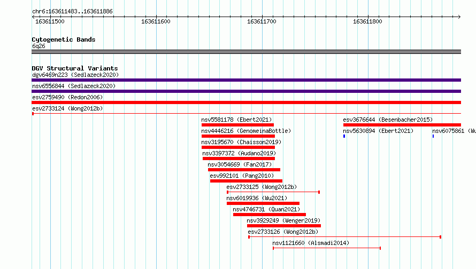Image resolution: width=476 pixels, height=269 pixels.
Task: Click the chr6:163611483..163611886 coordinate label
Action: pos(72,11)
